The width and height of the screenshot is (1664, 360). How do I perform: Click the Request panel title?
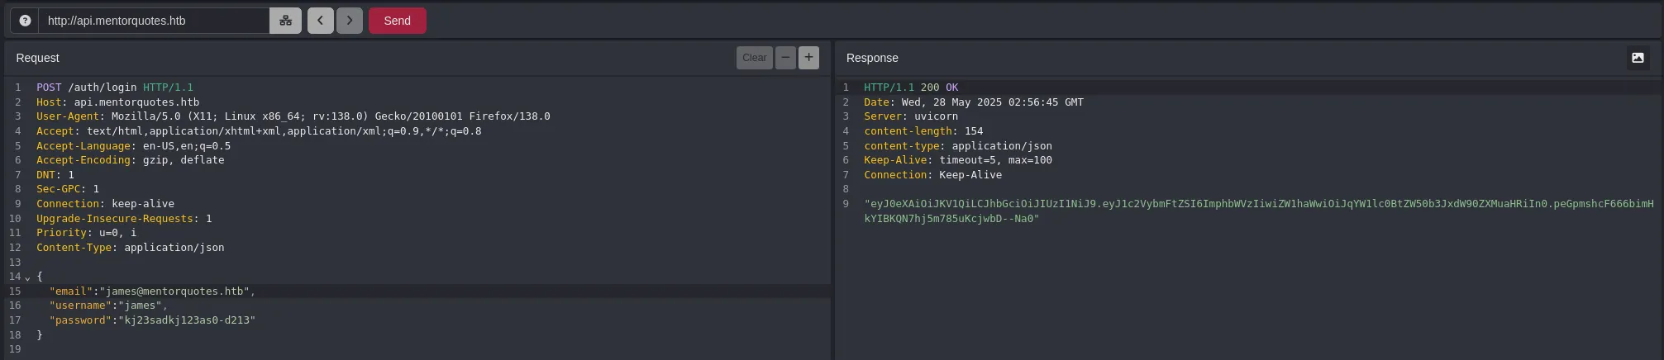(37, 58)
